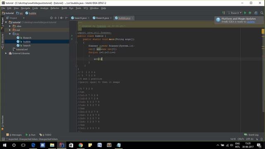Start debugging with the green bug icon

(250, 13)
